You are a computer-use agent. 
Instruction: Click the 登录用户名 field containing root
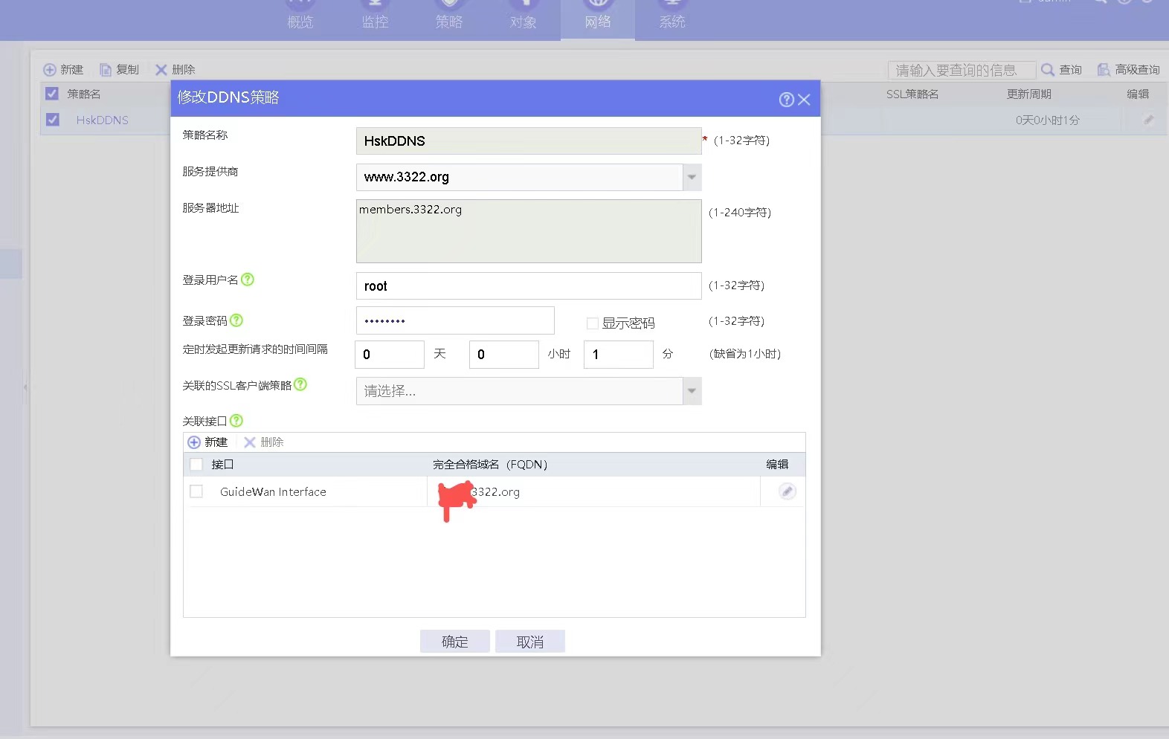coord(529,286)
